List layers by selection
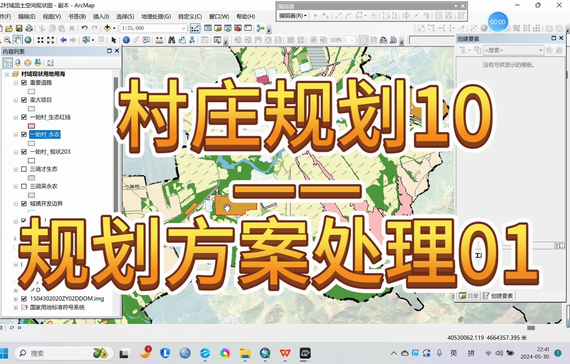570x364 pixels. point(38,63)
